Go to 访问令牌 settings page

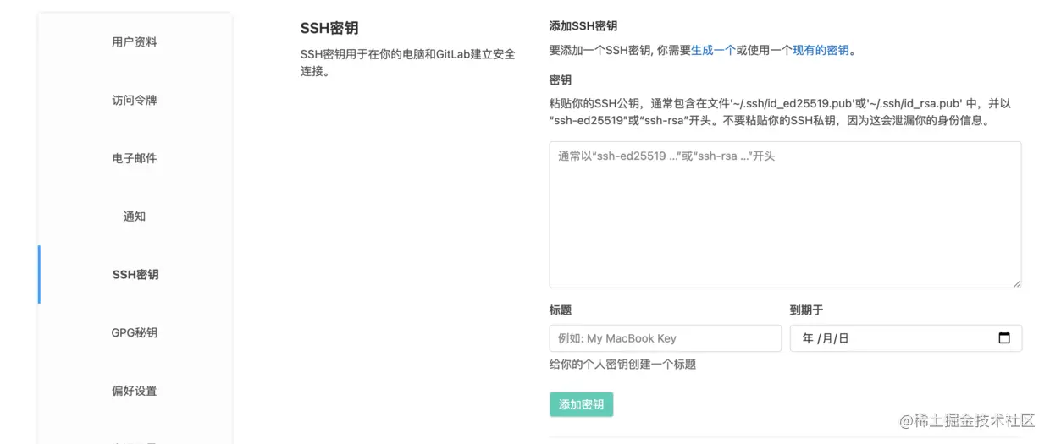[x=135, y=100]
